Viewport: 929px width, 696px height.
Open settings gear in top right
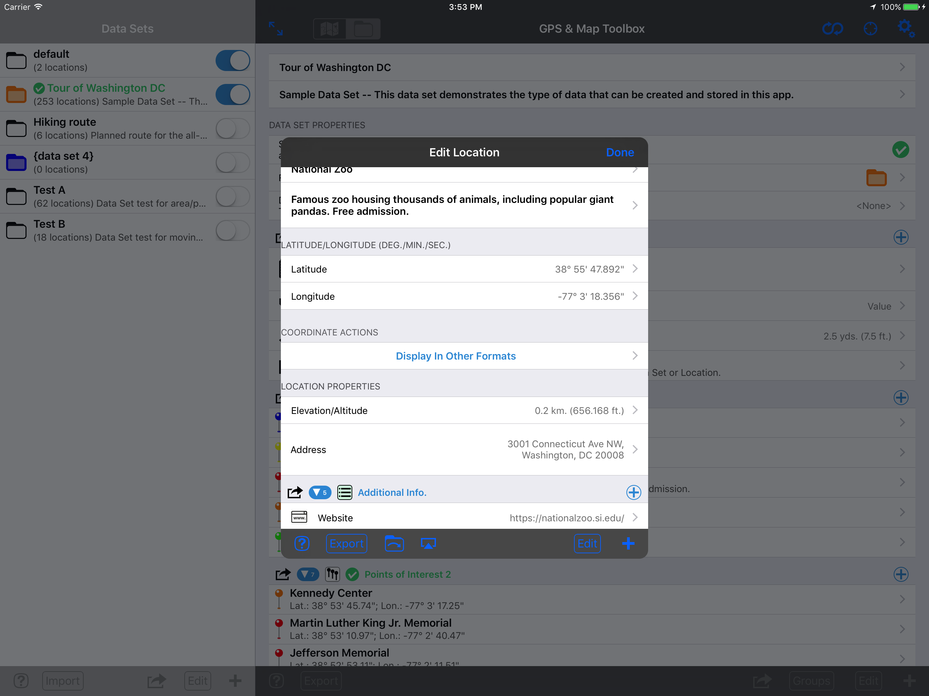coord(906,28)
